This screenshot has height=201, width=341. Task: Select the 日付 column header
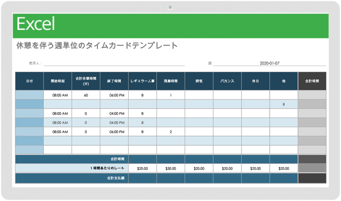[x=29, y=81]
